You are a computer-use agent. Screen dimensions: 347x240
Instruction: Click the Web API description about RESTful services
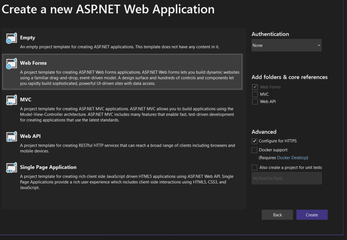(127, 148)
